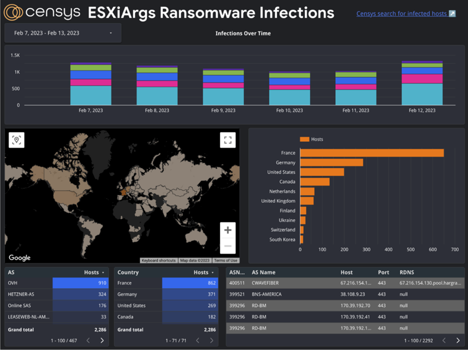This screenshot has width=468, height=350.
Task: Click the AS column header
Action: 11,272
